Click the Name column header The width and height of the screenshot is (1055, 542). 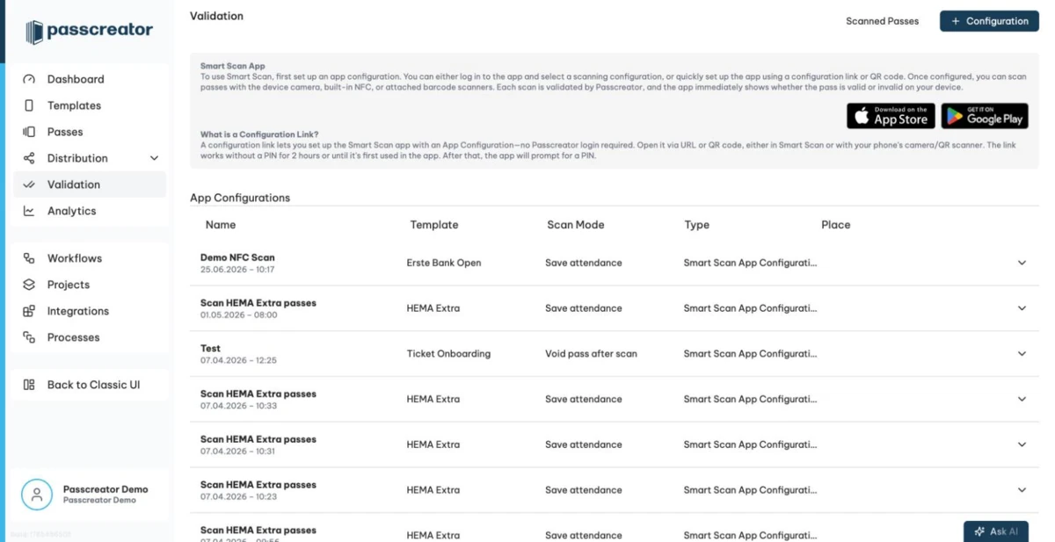(221, 225)
